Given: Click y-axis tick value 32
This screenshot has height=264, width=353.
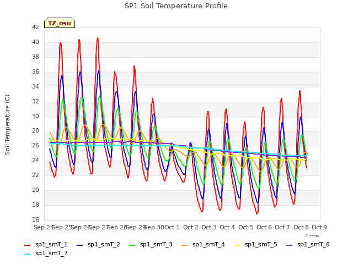Looking at the screenshot, I should pos(35,101).
